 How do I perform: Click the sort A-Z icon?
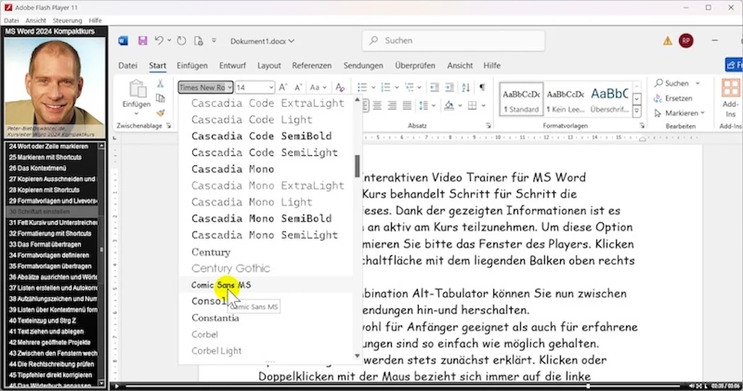point(466,87)
